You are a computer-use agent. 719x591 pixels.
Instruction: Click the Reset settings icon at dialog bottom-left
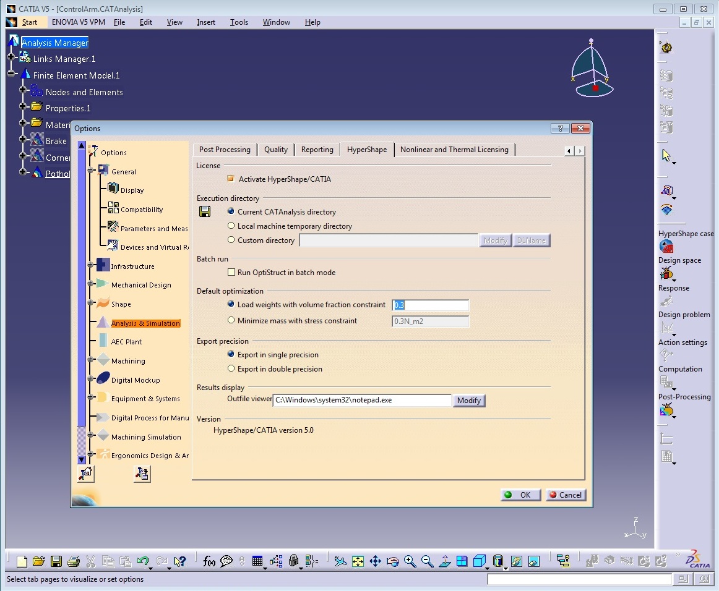86,474
